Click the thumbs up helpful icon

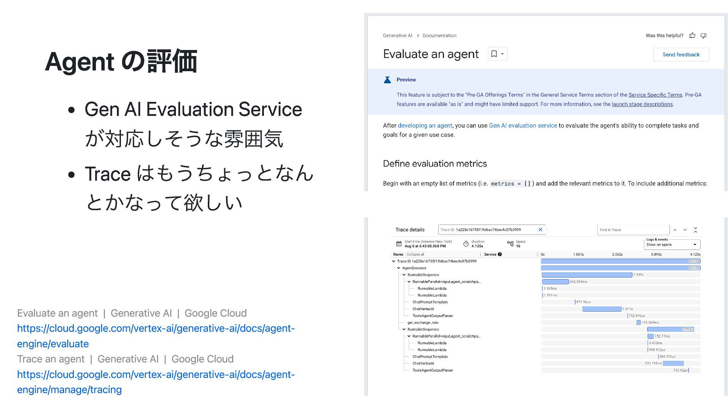[x=692, y=35]
